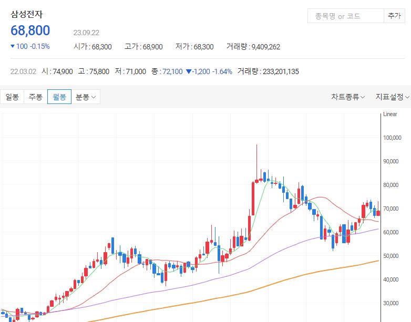
Task: Click the orange long-term moving average line
Action: (x=232, y=295)
